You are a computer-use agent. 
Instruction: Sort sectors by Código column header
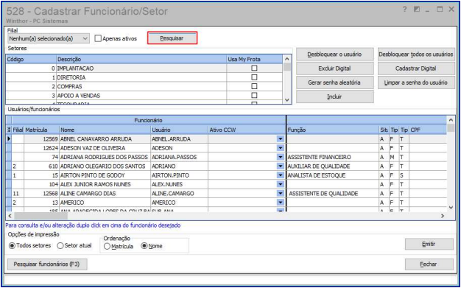[x=31, y=59]
